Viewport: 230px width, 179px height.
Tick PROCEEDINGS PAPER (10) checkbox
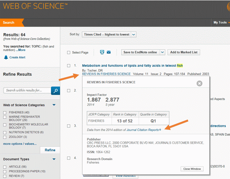pos(5,171)
